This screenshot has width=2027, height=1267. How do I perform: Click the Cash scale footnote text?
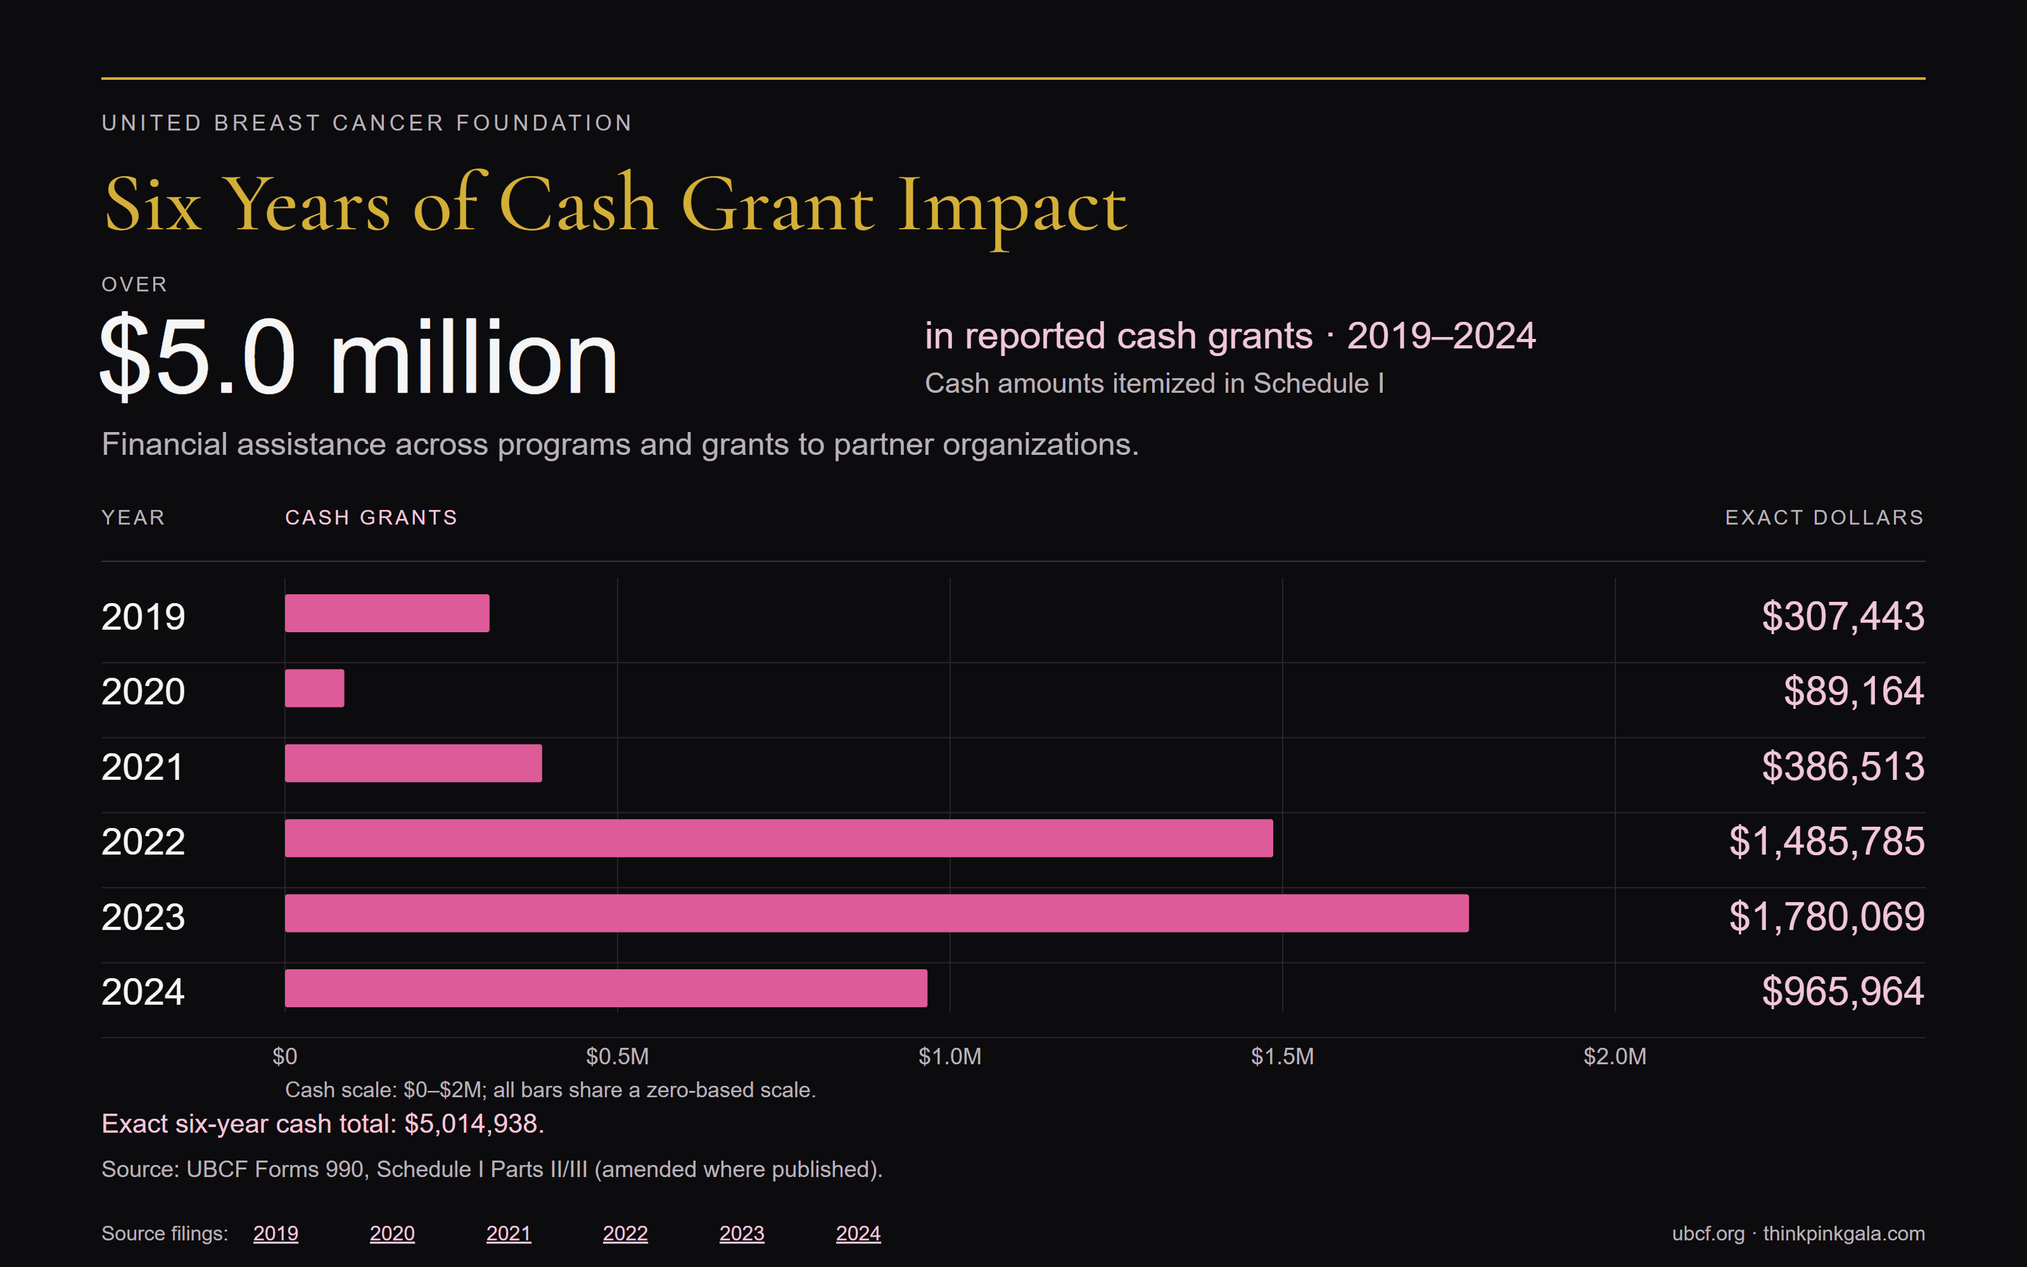(x=550, y=1090)
